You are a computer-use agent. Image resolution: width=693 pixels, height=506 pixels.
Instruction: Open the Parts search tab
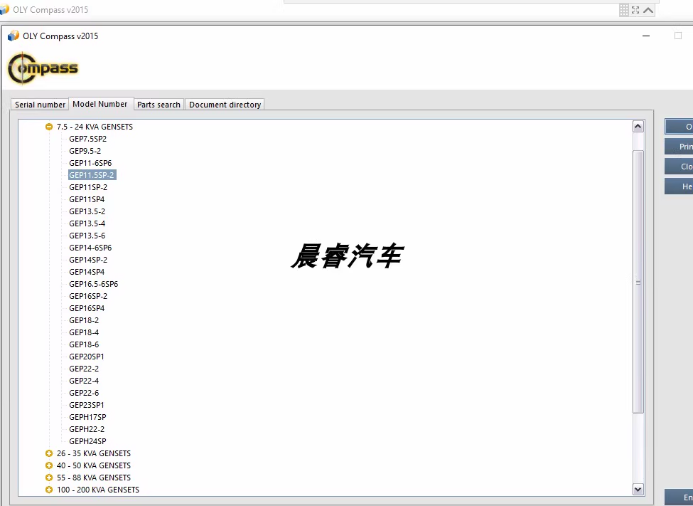(159, 105)
